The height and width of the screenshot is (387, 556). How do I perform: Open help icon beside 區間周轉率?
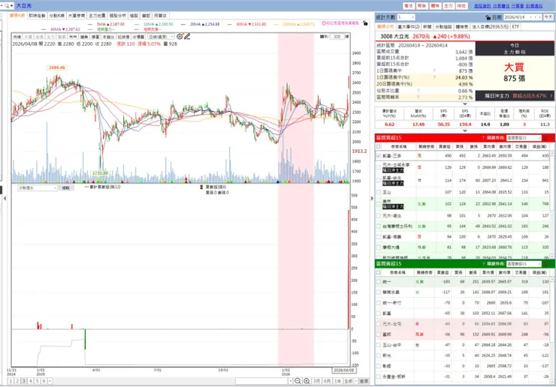click(419, 97)
